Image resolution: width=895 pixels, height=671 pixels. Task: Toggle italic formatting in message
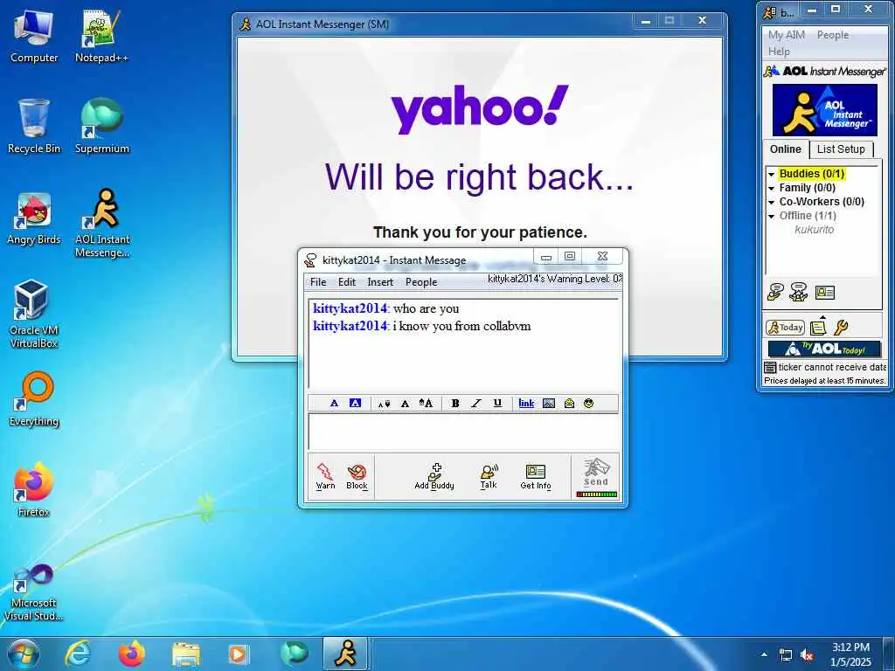[476, 404]
